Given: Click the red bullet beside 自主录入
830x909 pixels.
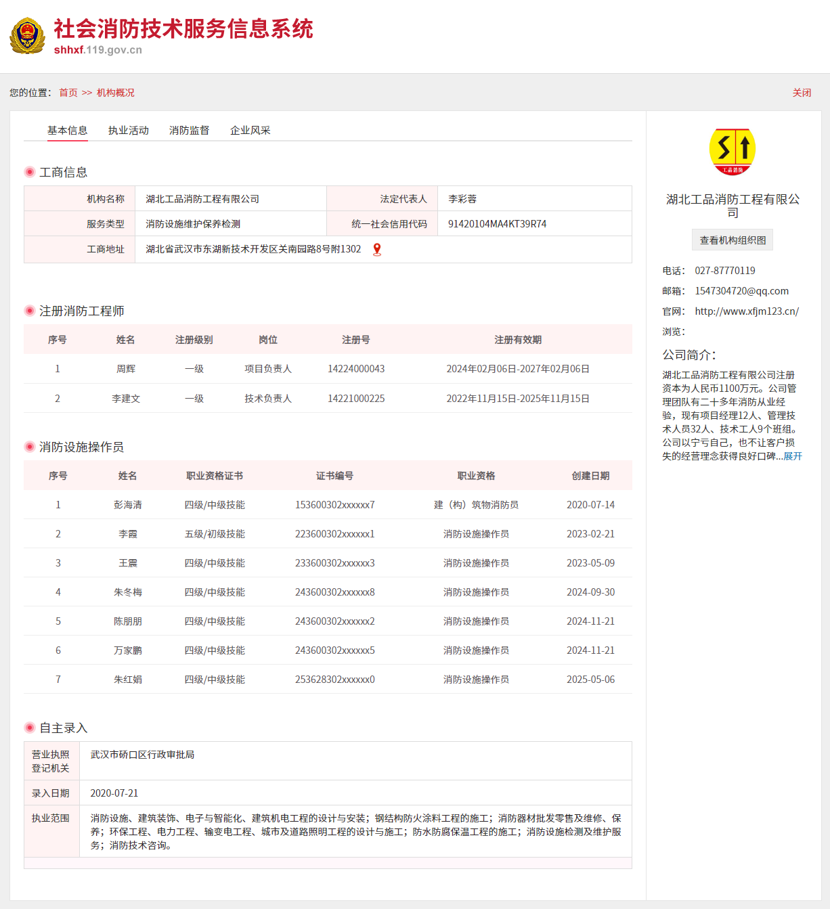Looking at the screenshot, I should pyautogui.click(x=30, y=728).
